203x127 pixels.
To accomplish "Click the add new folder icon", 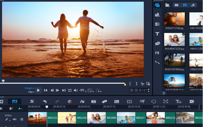I will 167,5.
